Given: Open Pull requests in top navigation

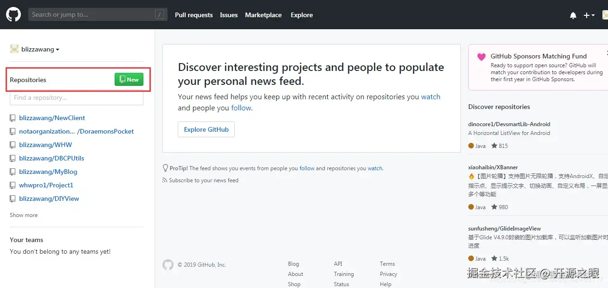Looking at the screenshot, I should coord(194,15).
